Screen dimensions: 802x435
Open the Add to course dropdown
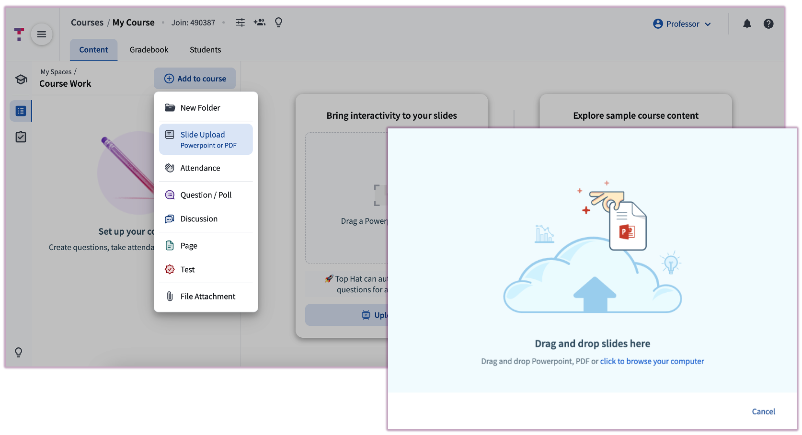195,79
